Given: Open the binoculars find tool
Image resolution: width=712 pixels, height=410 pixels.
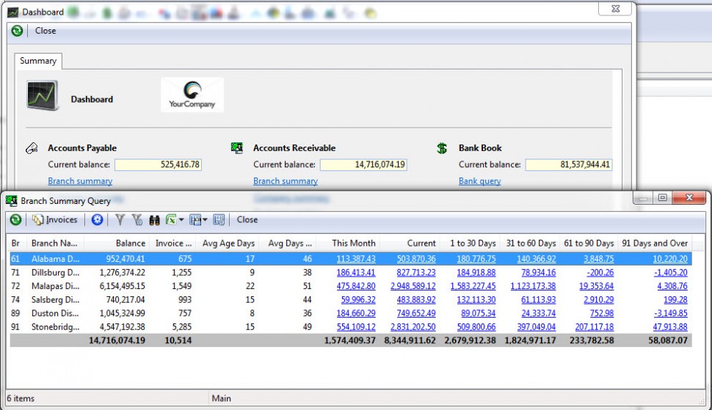Looking at the screenshot, I should click(154, 220).
